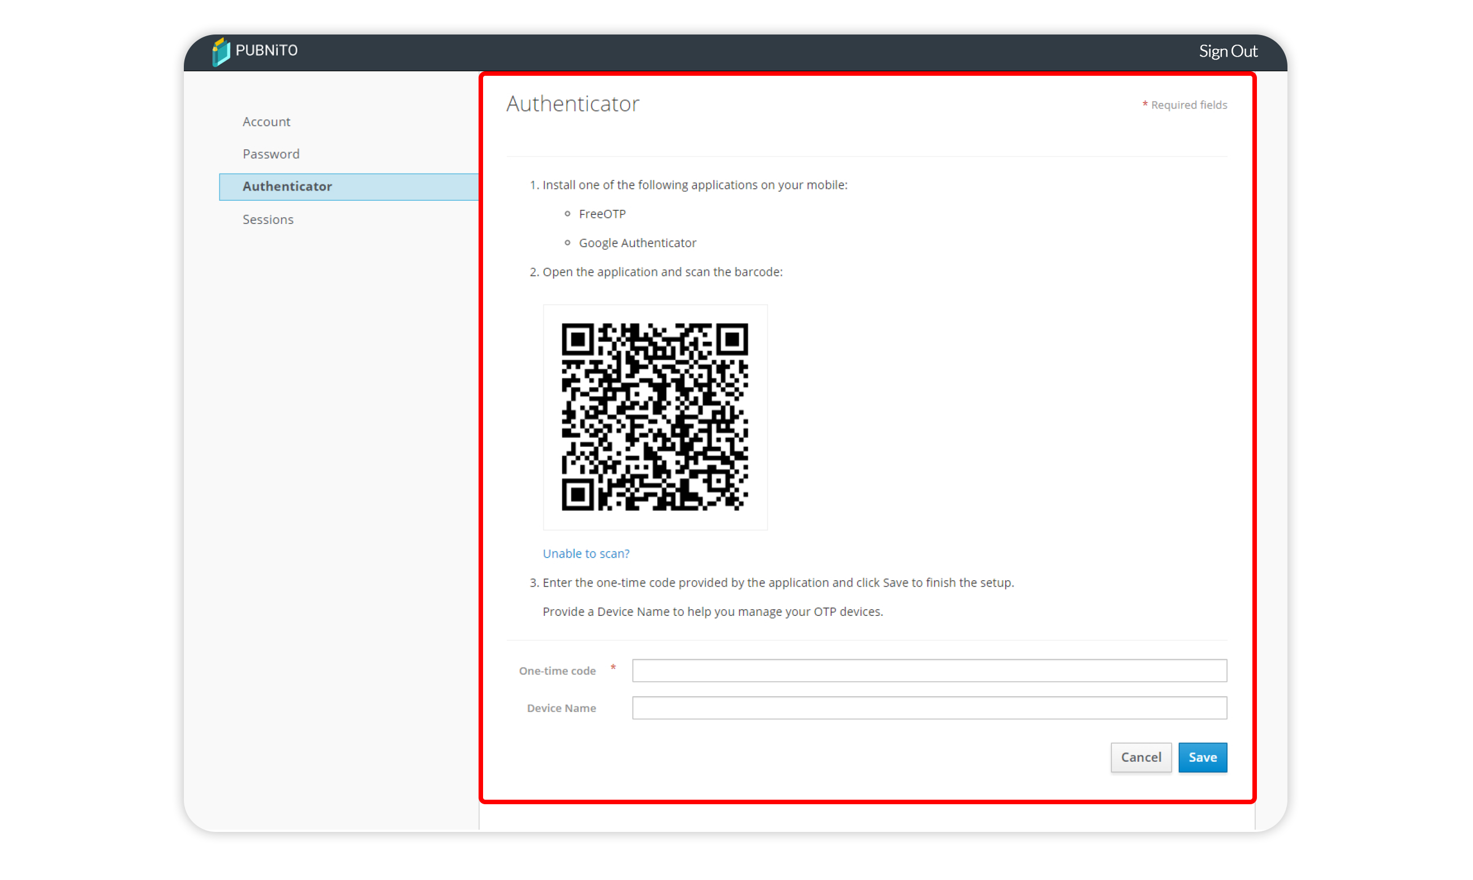Select the Authenticator tab in sidebar

click(x=287, y=186)
